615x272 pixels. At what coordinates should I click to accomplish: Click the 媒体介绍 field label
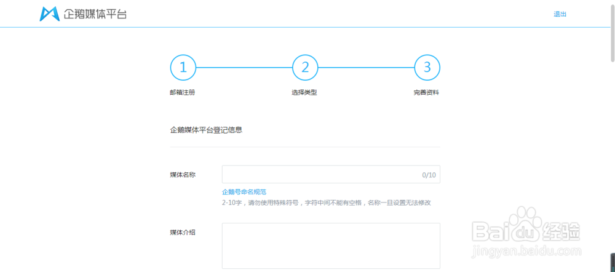coord(183,233)
